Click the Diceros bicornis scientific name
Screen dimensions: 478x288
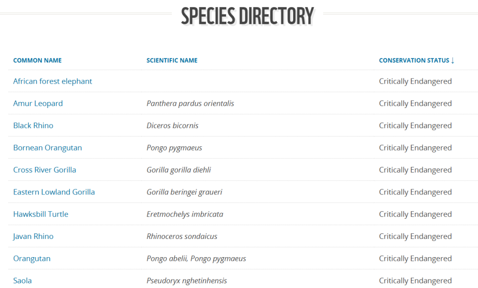coord(172,126)
